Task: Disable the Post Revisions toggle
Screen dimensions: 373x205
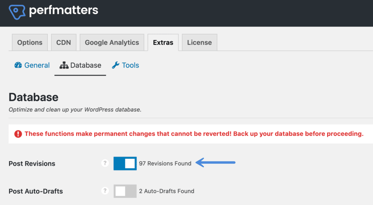Action: tap(125, 163)
